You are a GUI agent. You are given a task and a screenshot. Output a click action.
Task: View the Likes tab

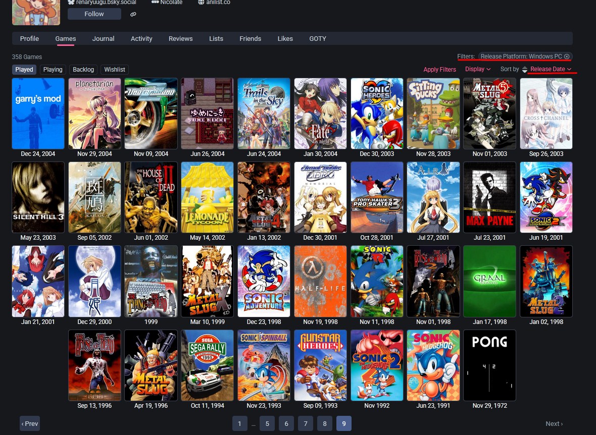point(285,38)
